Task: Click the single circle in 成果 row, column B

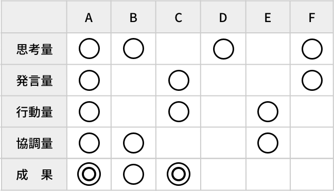Action: [134, 174]
